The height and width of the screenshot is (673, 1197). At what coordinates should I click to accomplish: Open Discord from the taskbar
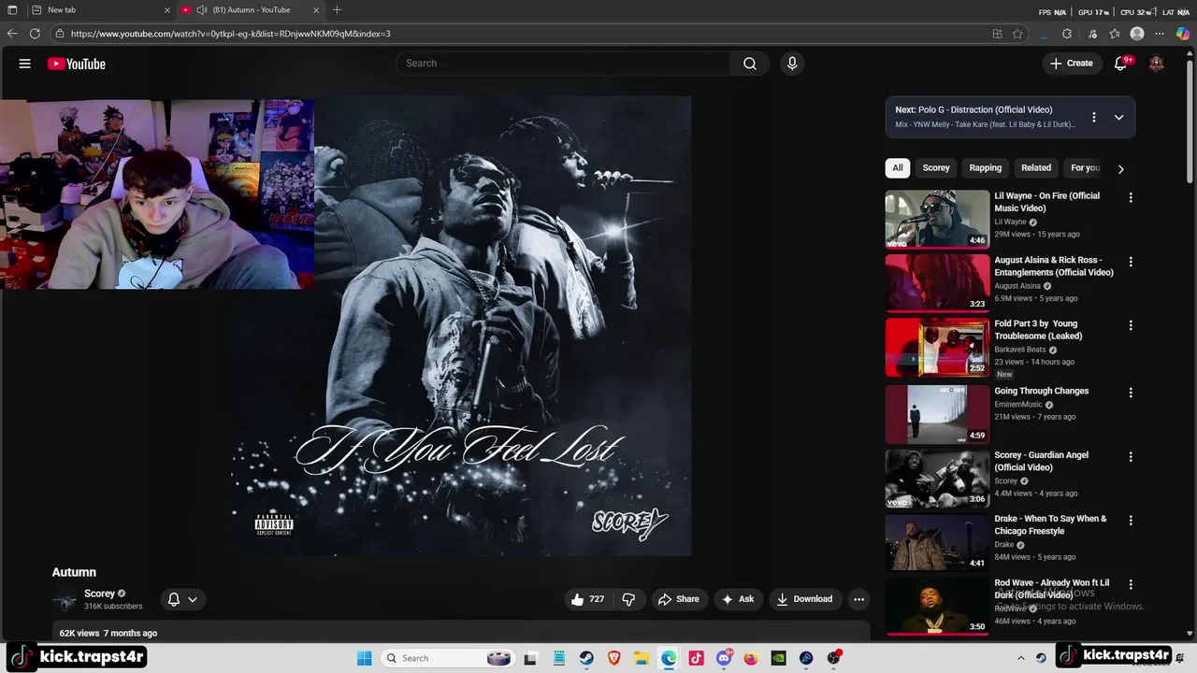coord(724,658)
